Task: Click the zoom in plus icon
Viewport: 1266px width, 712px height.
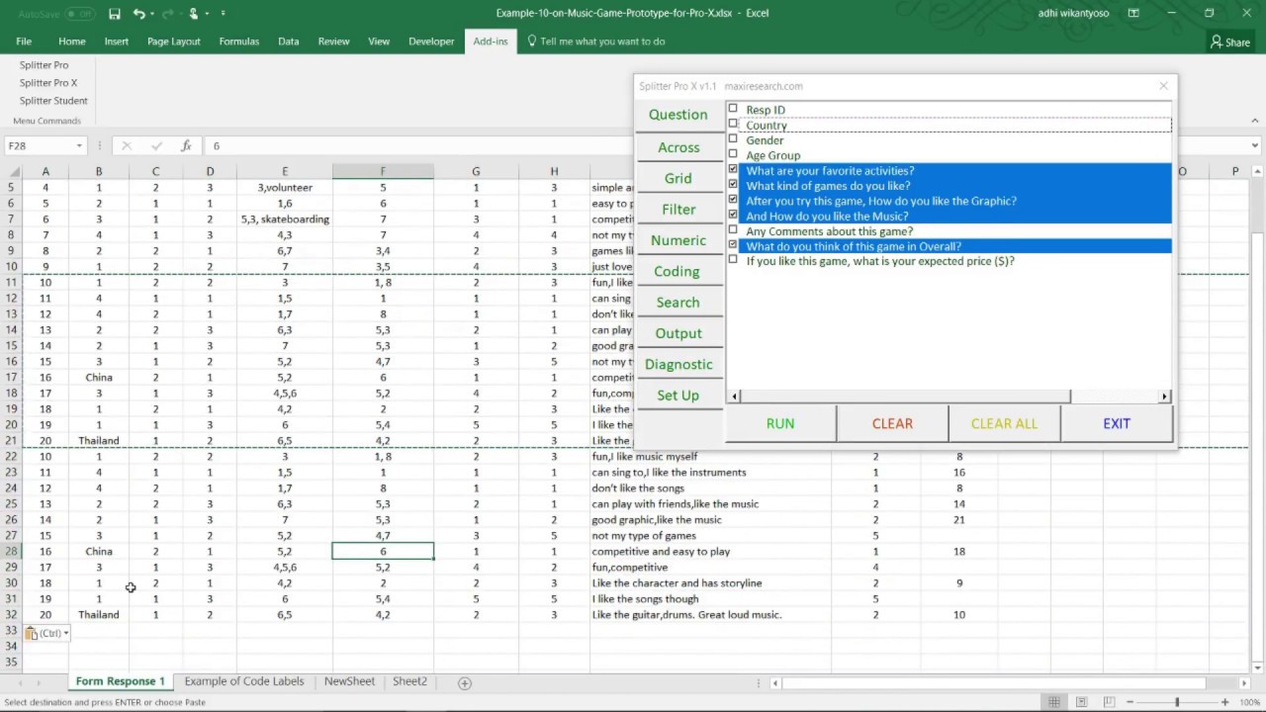Action: click(x=1224, y=702)
